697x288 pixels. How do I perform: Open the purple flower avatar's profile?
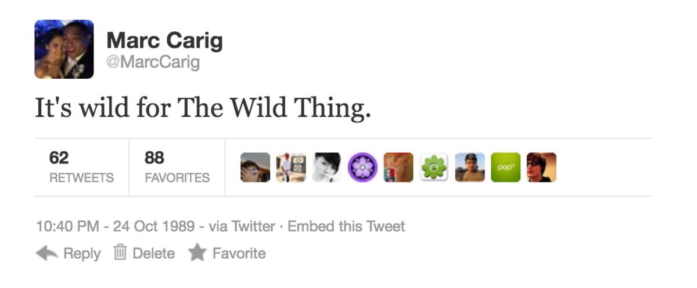362,167
